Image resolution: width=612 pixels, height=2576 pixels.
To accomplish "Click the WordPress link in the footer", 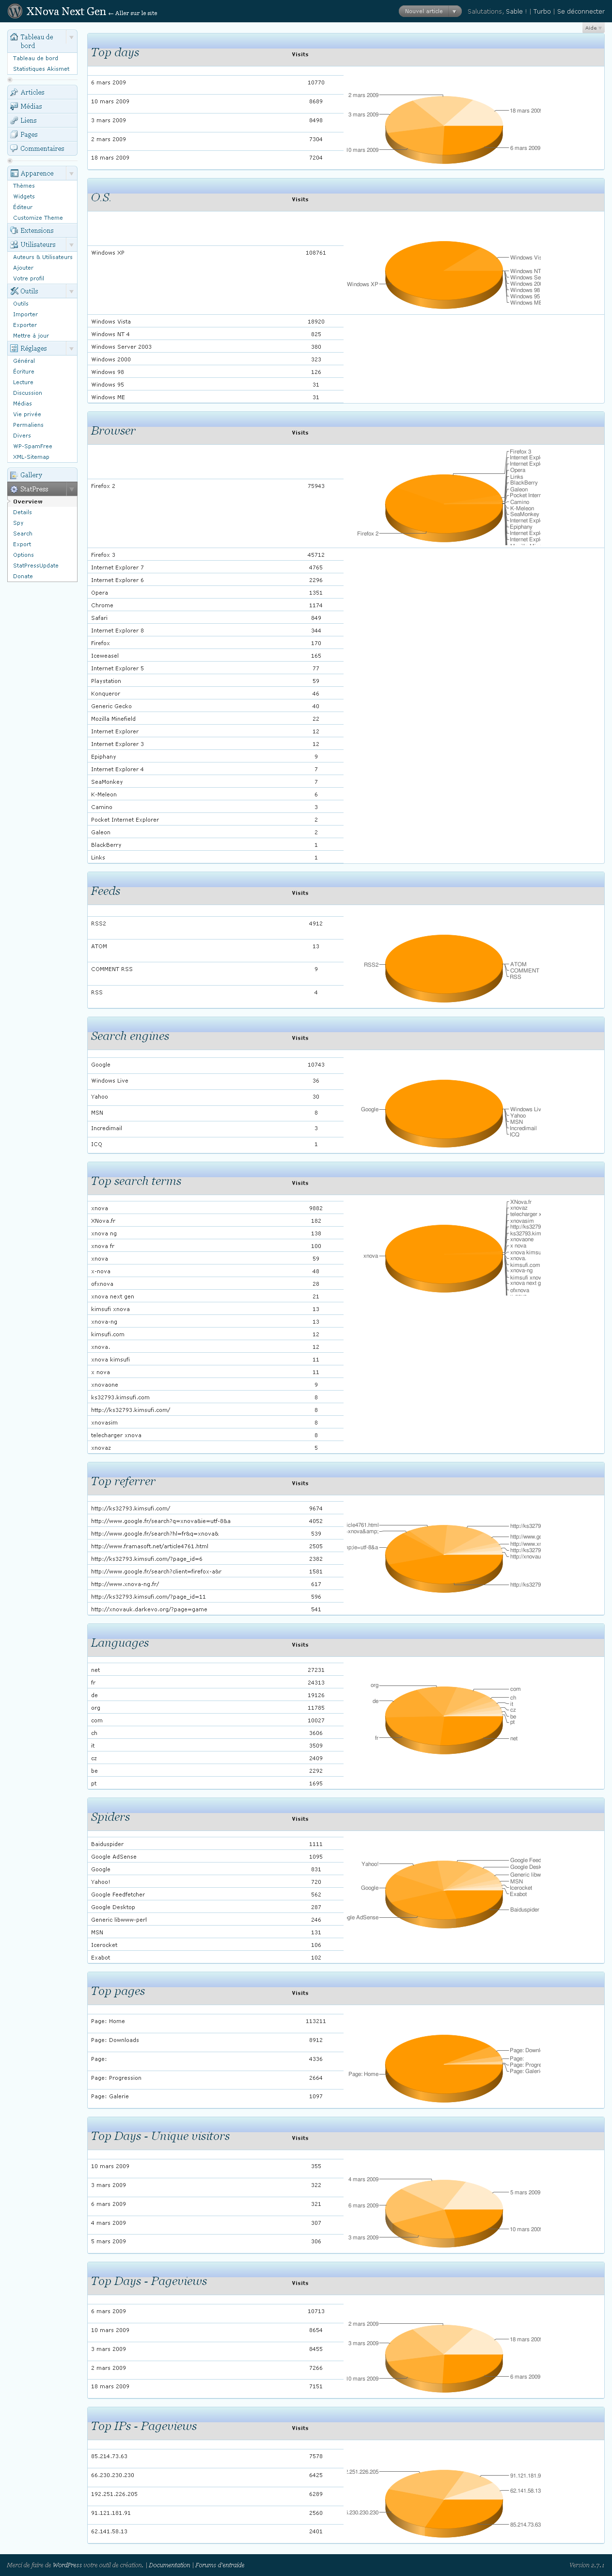I will coord(67,2564).
